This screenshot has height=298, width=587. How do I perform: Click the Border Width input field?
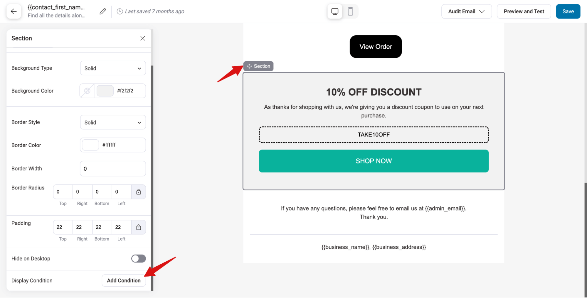[x=113, y=169]
